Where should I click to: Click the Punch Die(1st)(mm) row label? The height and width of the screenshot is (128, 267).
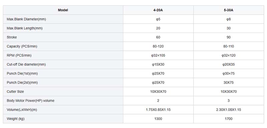pyautogui.click(x=22, y=74)
